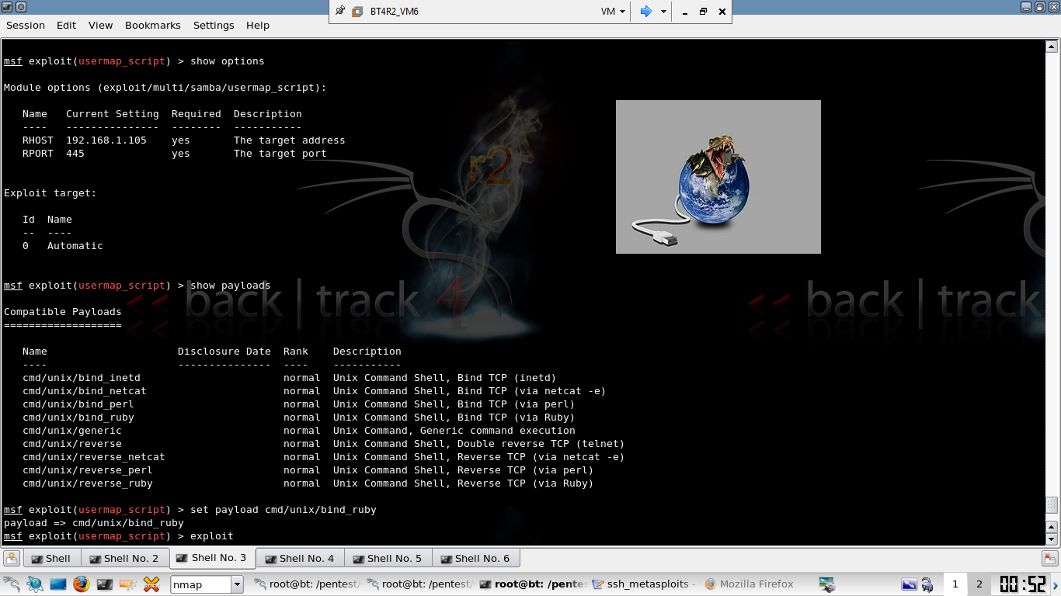Screen dimensions: 1061x596
Task: Open the Settings menu
Action: click(214, 25)
